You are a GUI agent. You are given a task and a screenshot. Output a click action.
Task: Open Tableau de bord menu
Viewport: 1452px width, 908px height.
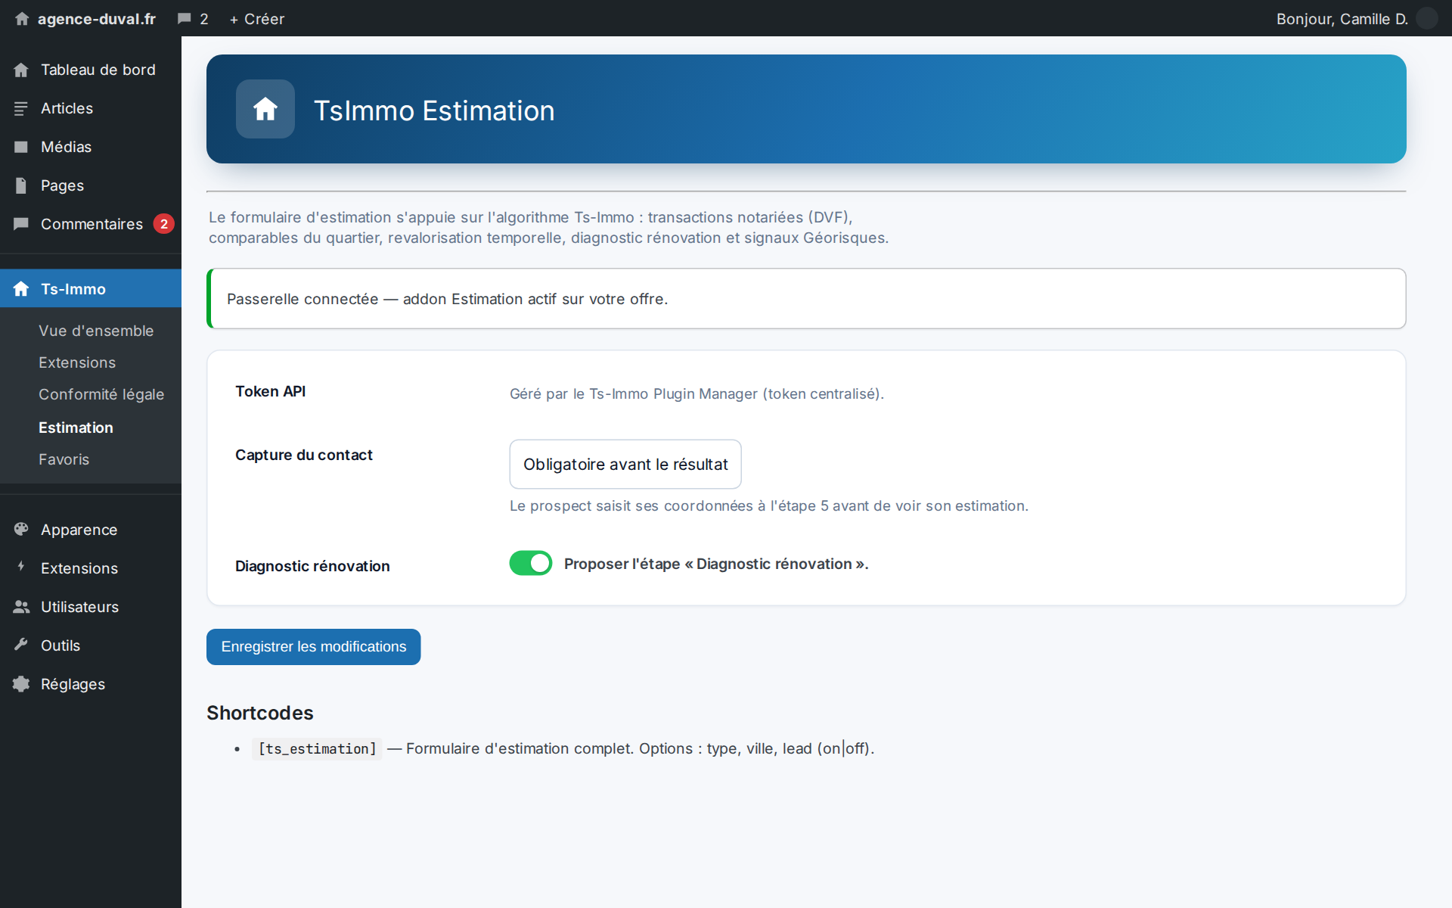coord(91,70)
